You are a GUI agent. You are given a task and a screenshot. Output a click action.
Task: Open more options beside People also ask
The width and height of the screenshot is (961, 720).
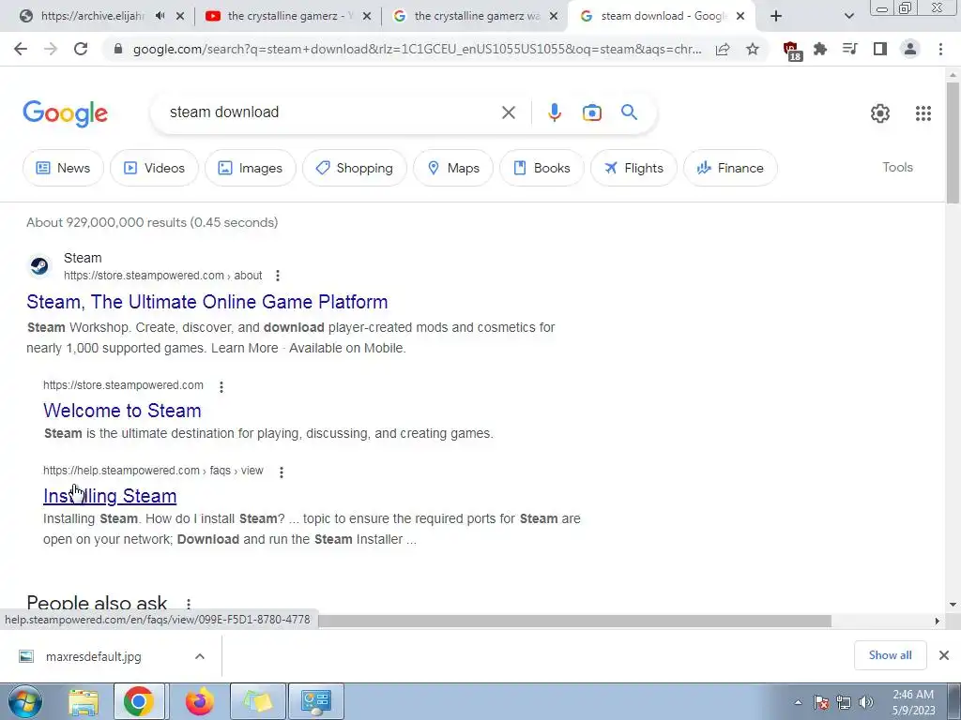[189, 604]
